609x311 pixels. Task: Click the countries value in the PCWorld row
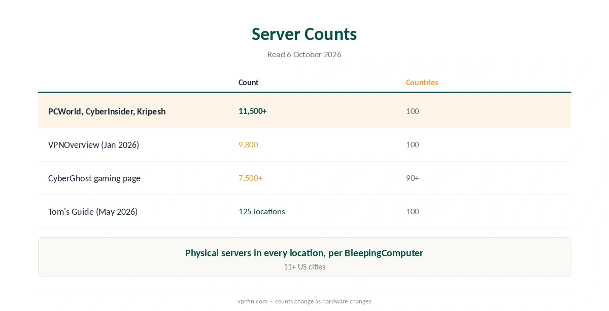(x=412, y=111)
